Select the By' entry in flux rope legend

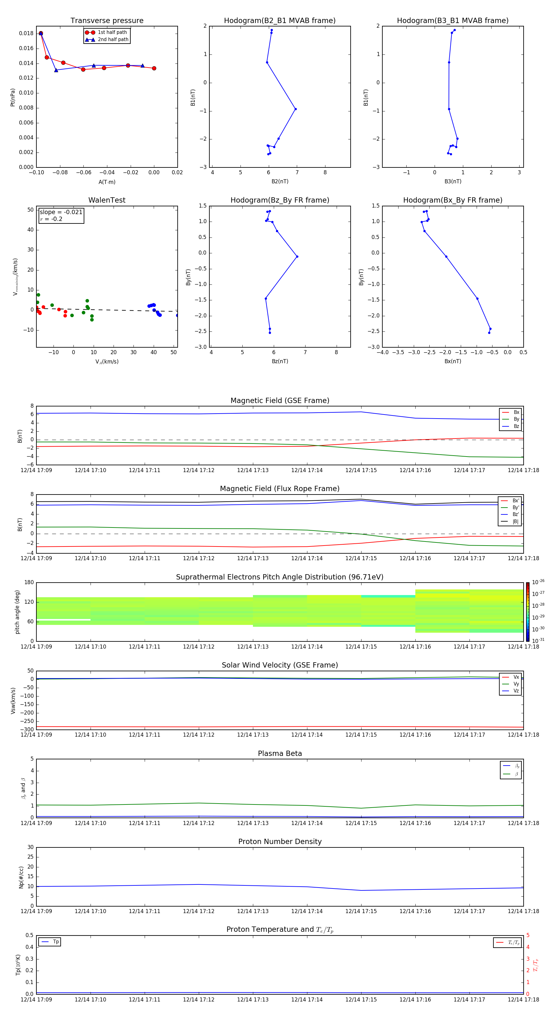(x=510, y=508)
